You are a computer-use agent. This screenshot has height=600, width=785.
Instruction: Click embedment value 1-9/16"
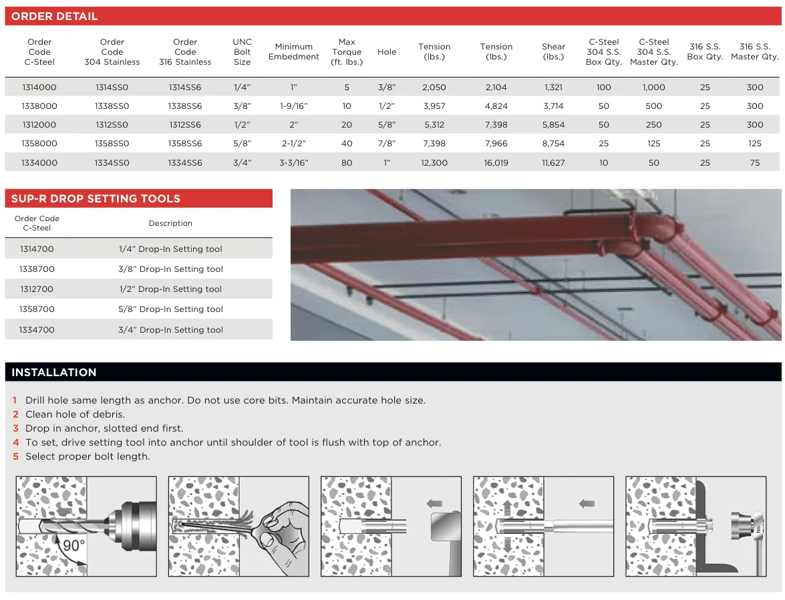pos(294,106)
